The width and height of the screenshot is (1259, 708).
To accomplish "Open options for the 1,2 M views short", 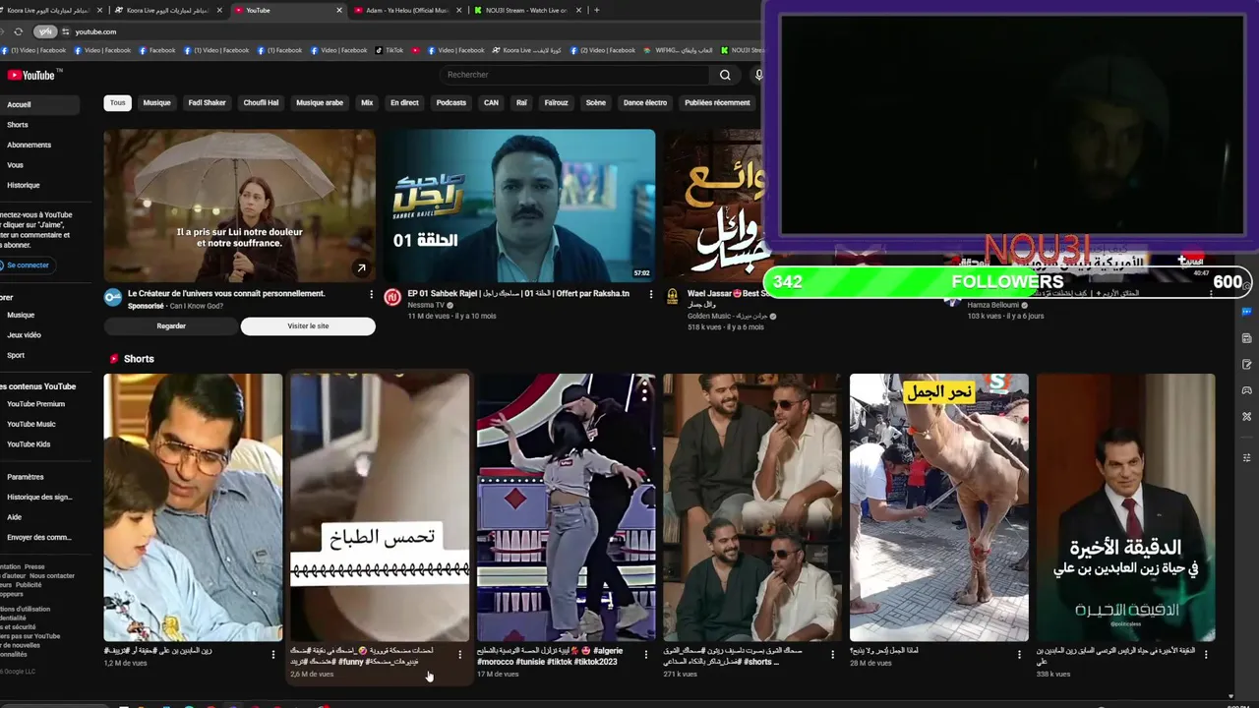I will click(273, 654).
